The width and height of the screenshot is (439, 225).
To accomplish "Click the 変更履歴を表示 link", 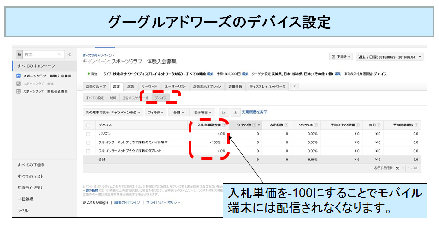I will coord(254,112).
